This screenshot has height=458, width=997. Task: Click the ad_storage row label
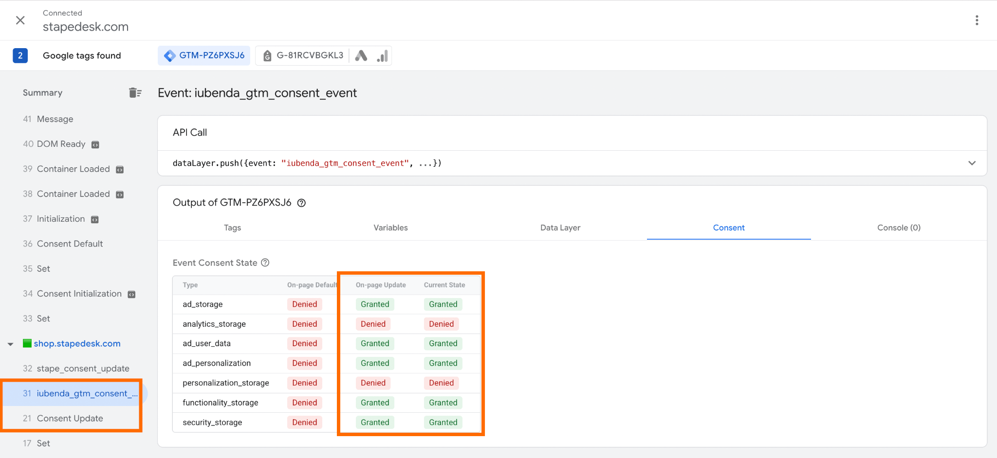click(203, 304)
